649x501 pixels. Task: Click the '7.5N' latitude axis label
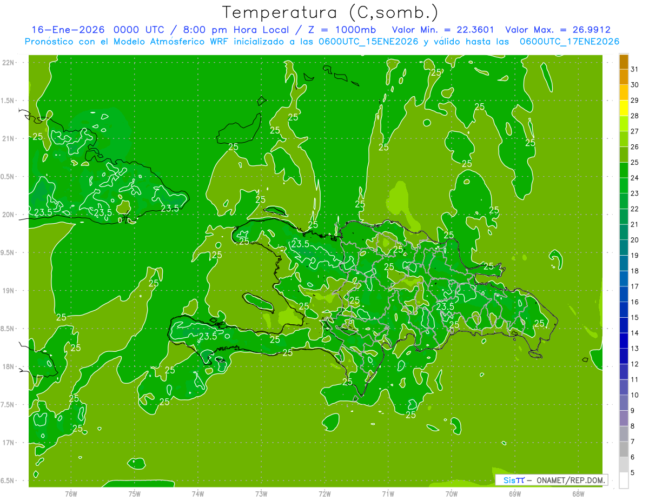(x=8, y=405)
